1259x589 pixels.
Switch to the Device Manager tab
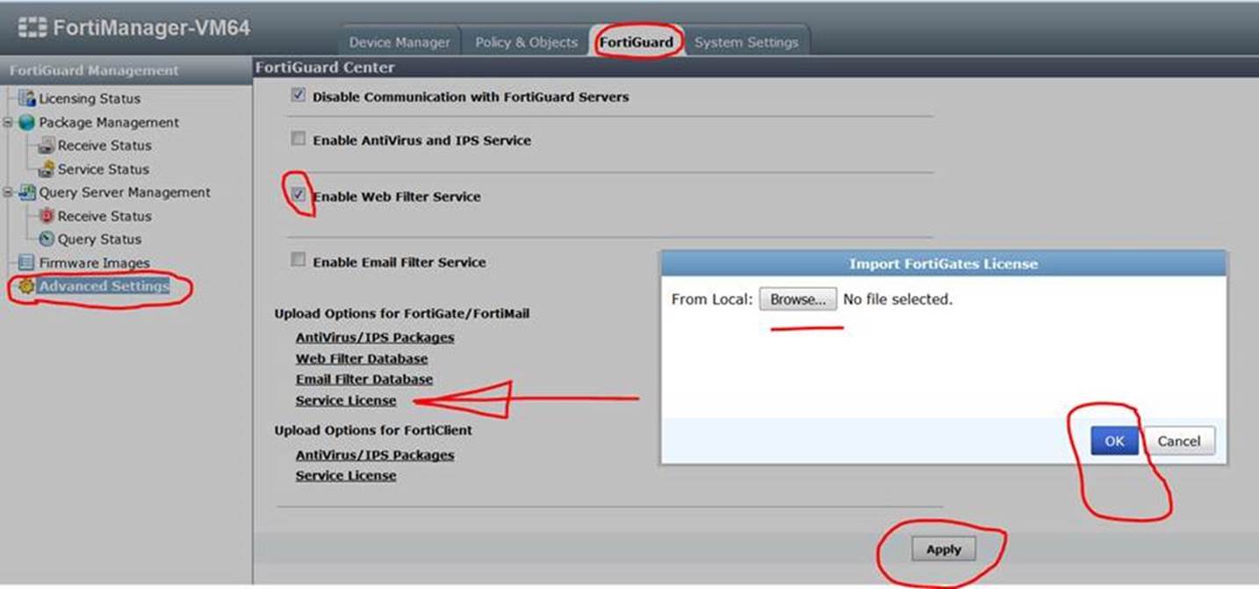399,42
